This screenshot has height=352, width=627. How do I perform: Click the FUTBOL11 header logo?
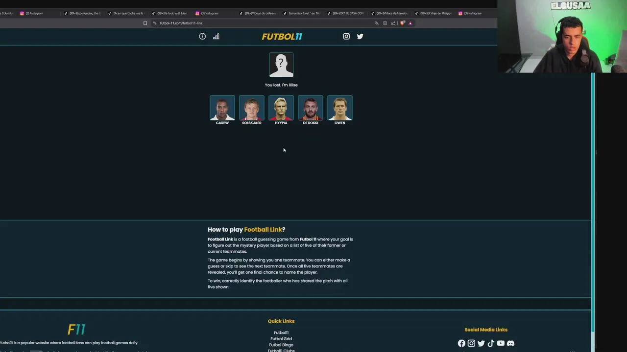[282, 37]
